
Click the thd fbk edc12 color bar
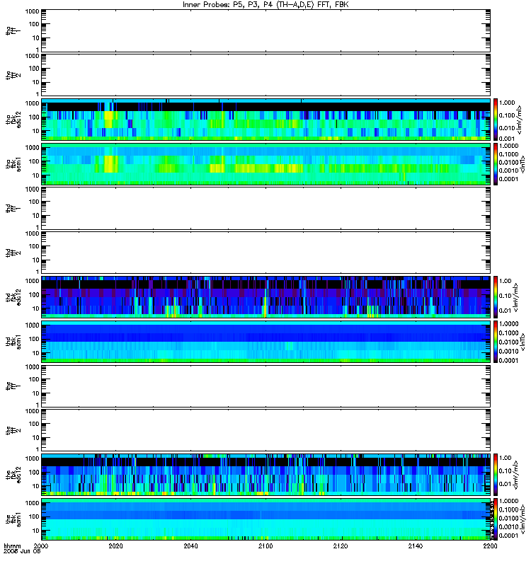tap(496, 297)
